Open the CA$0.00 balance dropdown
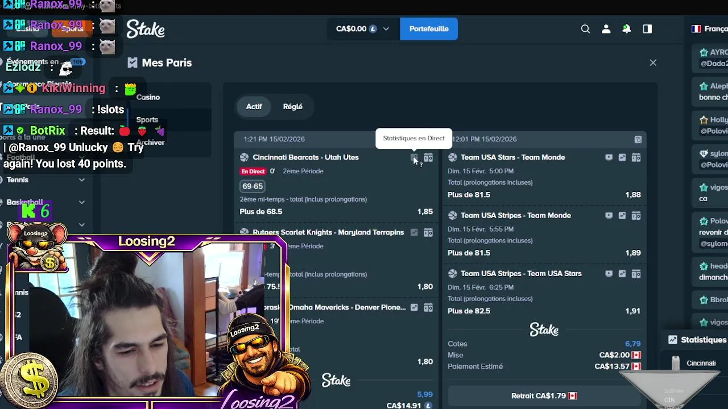 [x=363, y=29]
